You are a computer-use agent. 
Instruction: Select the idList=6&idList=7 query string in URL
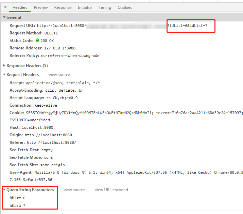pos(187,26)
